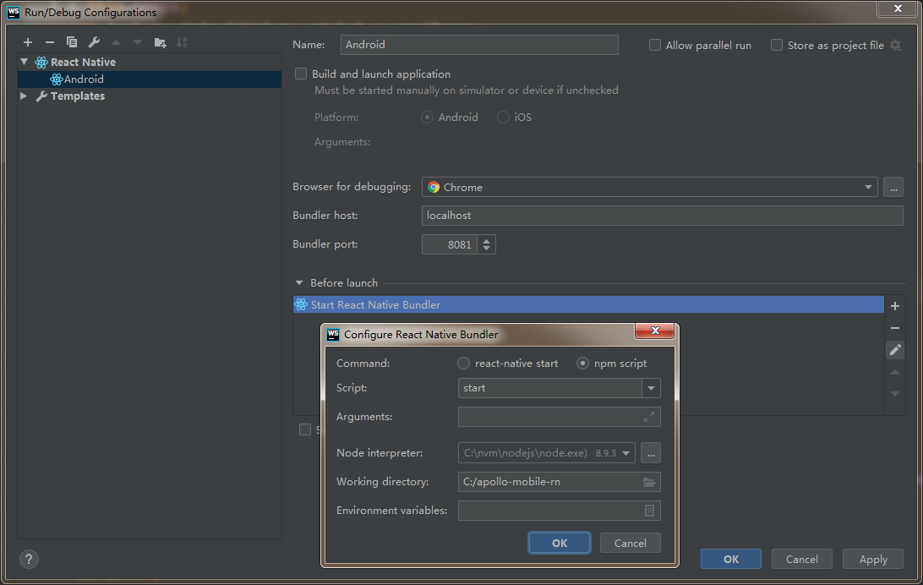Create new folder for configurations

[160, 42]
